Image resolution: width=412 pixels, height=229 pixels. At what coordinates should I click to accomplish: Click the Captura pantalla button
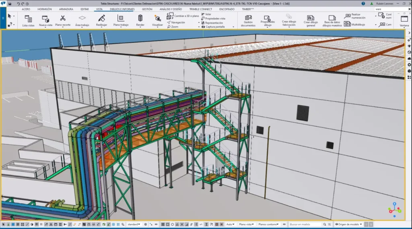213,27
